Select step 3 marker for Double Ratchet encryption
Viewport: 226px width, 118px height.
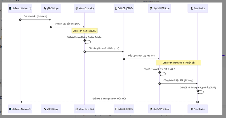[85, 40]
